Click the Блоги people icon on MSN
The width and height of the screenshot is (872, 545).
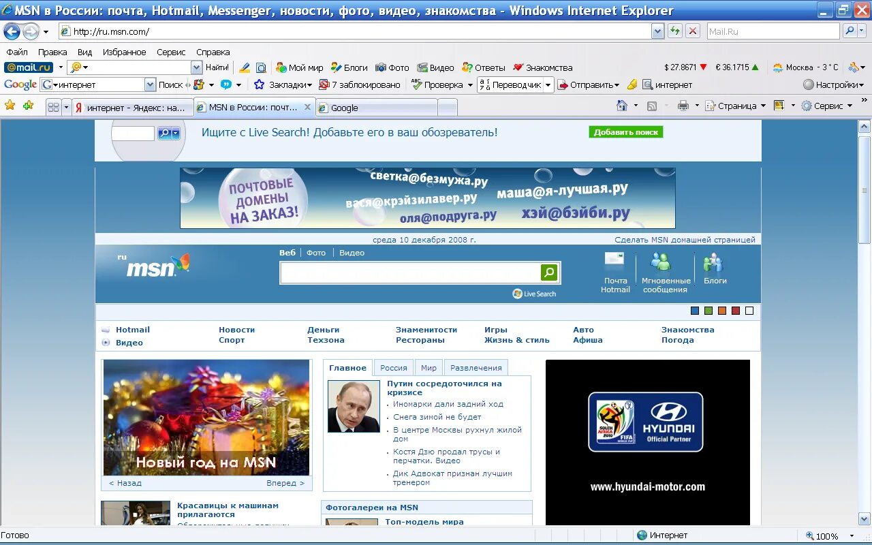[x=713, y=262]
